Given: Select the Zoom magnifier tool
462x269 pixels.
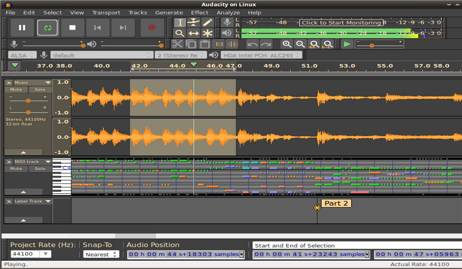Looking at the screenshot, I should coord(180,33).
